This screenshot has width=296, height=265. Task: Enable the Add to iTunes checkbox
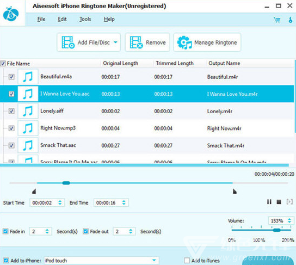[187, 261]
